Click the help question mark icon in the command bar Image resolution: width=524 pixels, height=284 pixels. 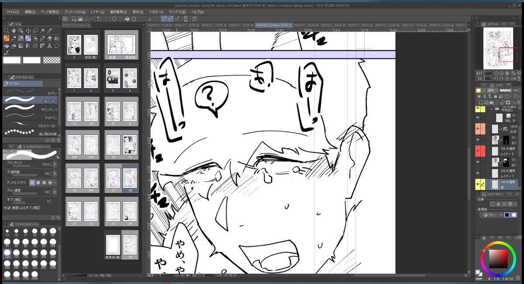(194, 19)
